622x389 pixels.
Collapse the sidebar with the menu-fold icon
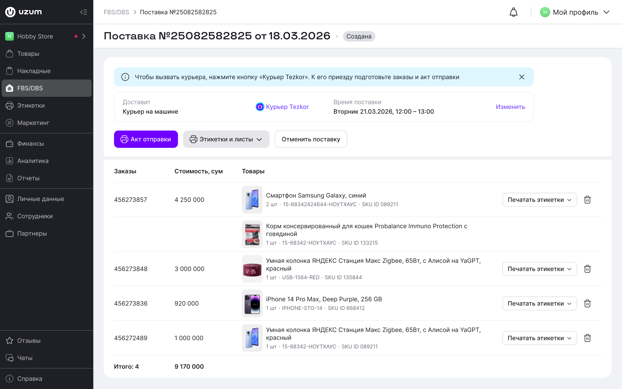(83, 12)
